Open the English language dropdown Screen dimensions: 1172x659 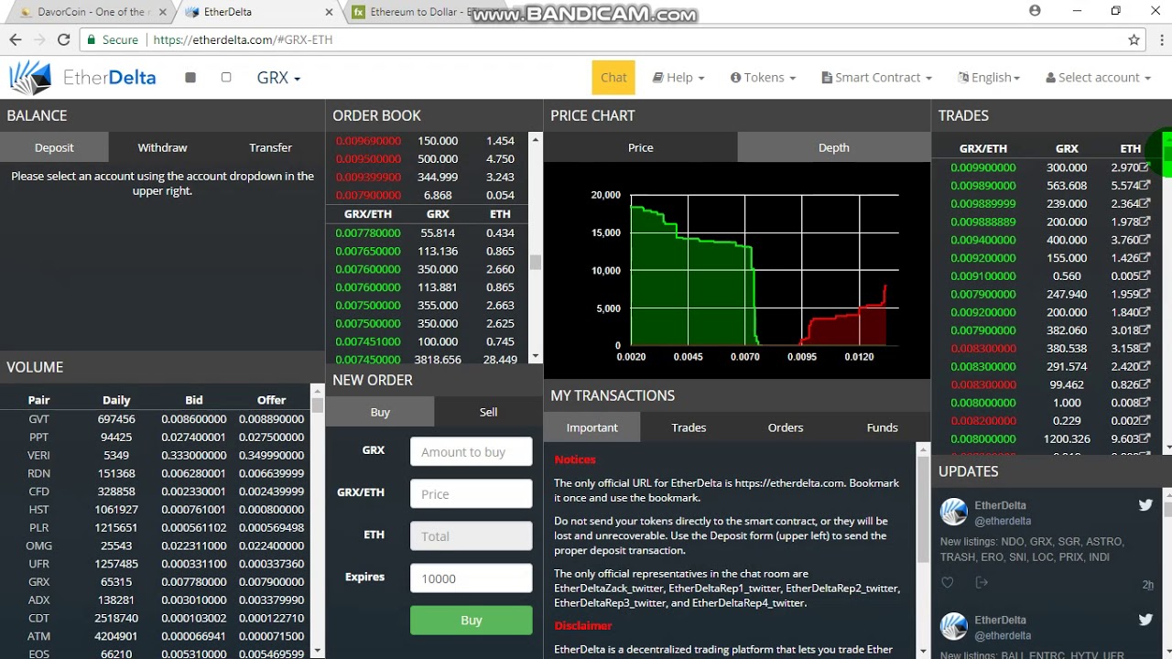point(989,78)
